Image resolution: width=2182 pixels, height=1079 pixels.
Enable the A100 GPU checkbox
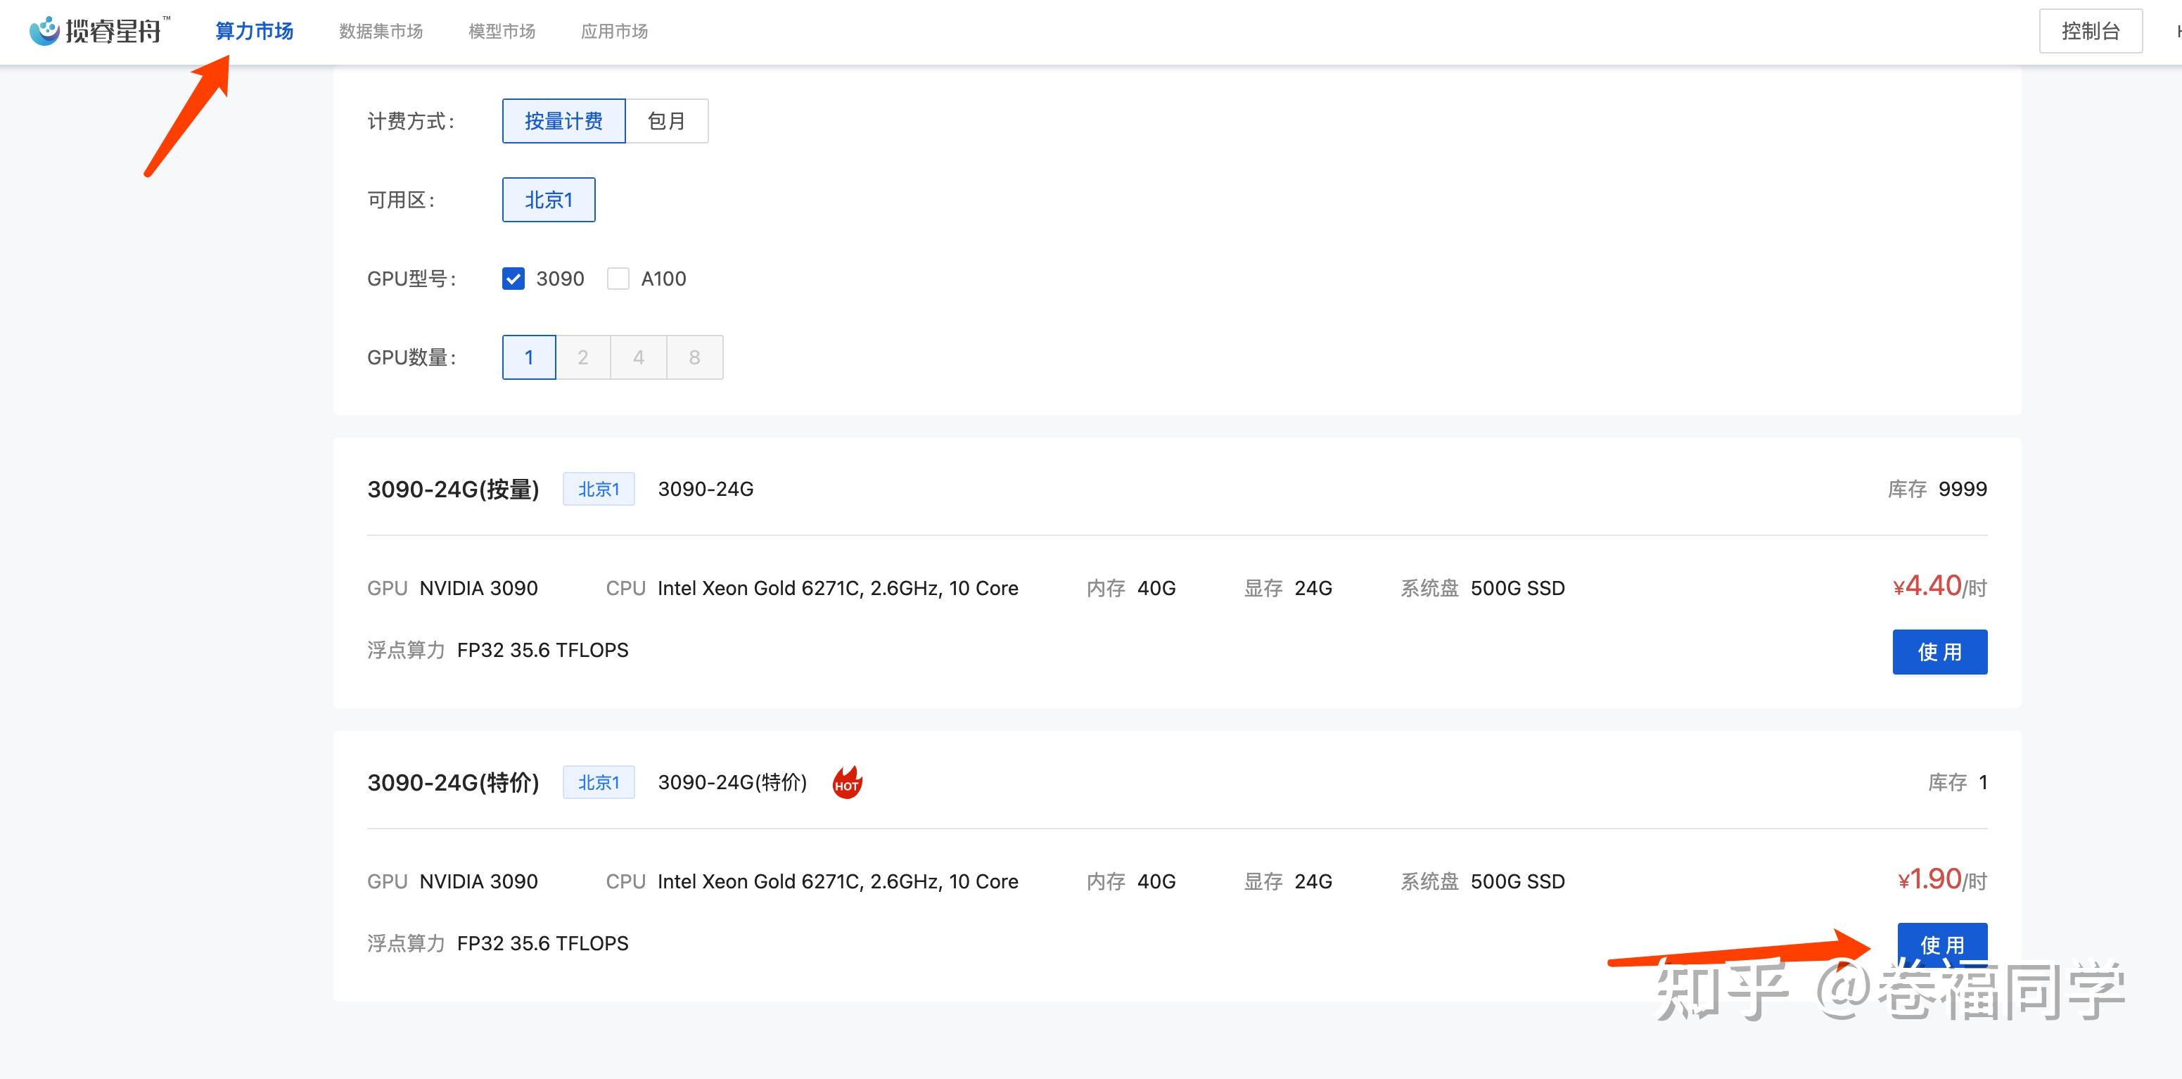[x=618, y=279]
